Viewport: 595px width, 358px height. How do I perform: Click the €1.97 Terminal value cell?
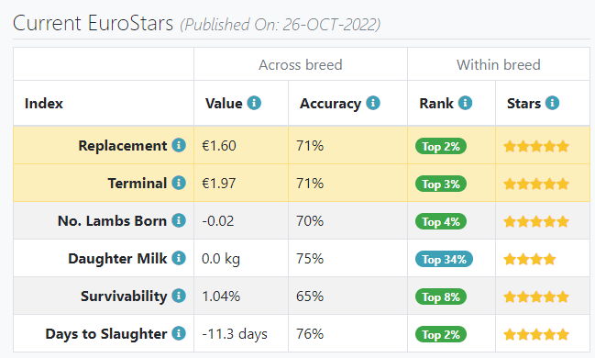coord(241,183)
